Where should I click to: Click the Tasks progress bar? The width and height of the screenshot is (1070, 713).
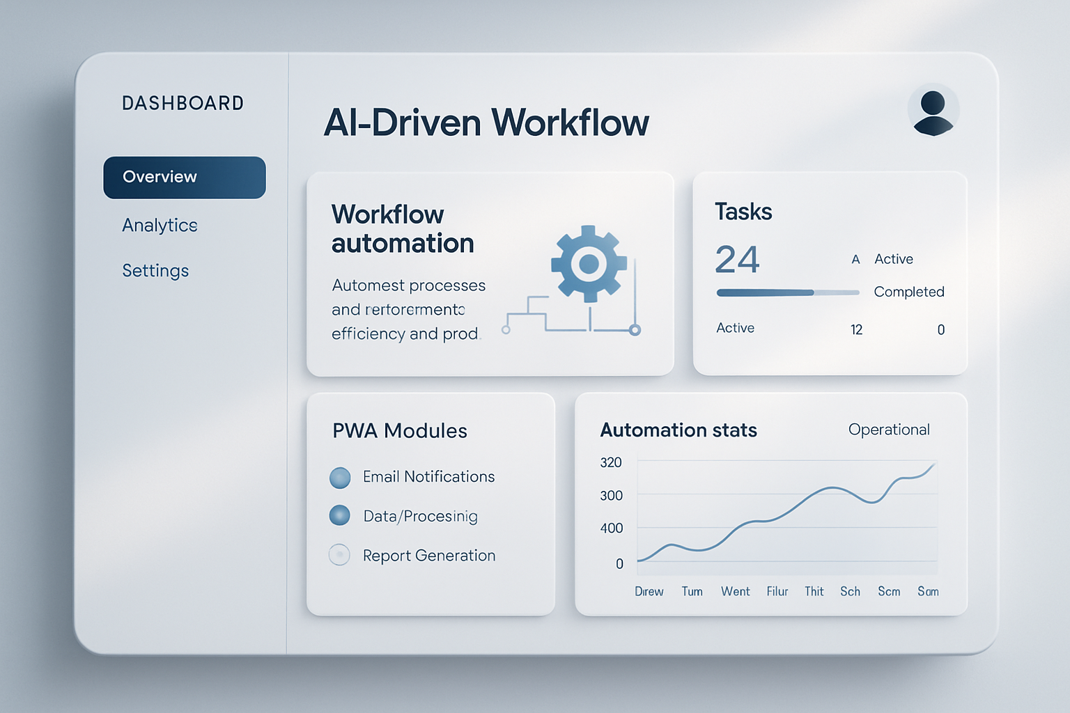tap(786, 292)
